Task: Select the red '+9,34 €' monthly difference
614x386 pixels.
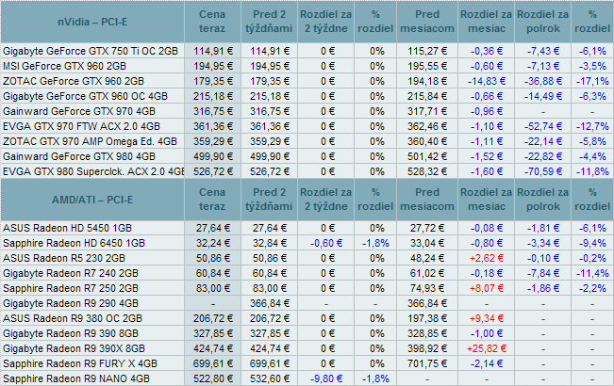Action: click(x=487, y=319)
